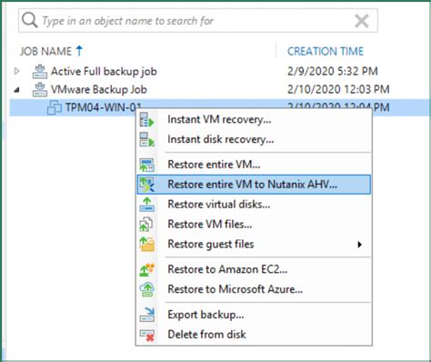The image size is (431, 362).
Task: Click the Restore entire VM icon
Action: [x=146, y=165]
